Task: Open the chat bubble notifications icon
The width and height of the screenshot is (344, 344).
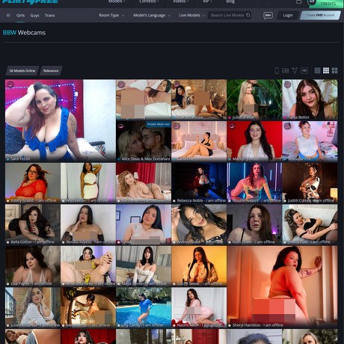Action: tap(268, 16)
